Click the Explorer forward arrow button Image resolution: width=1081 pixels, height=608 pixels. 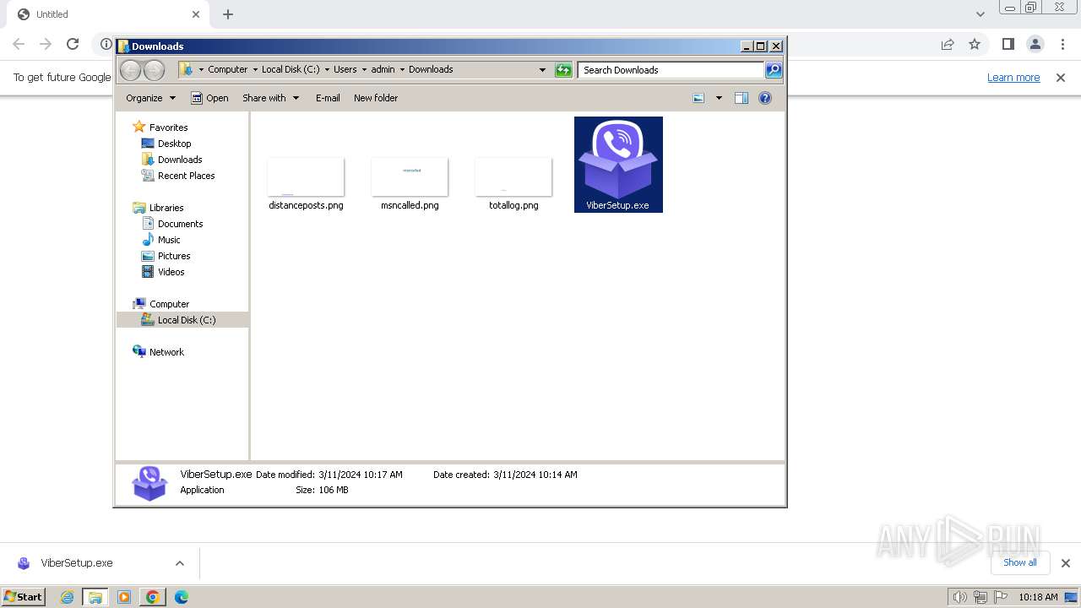[154, 70]
